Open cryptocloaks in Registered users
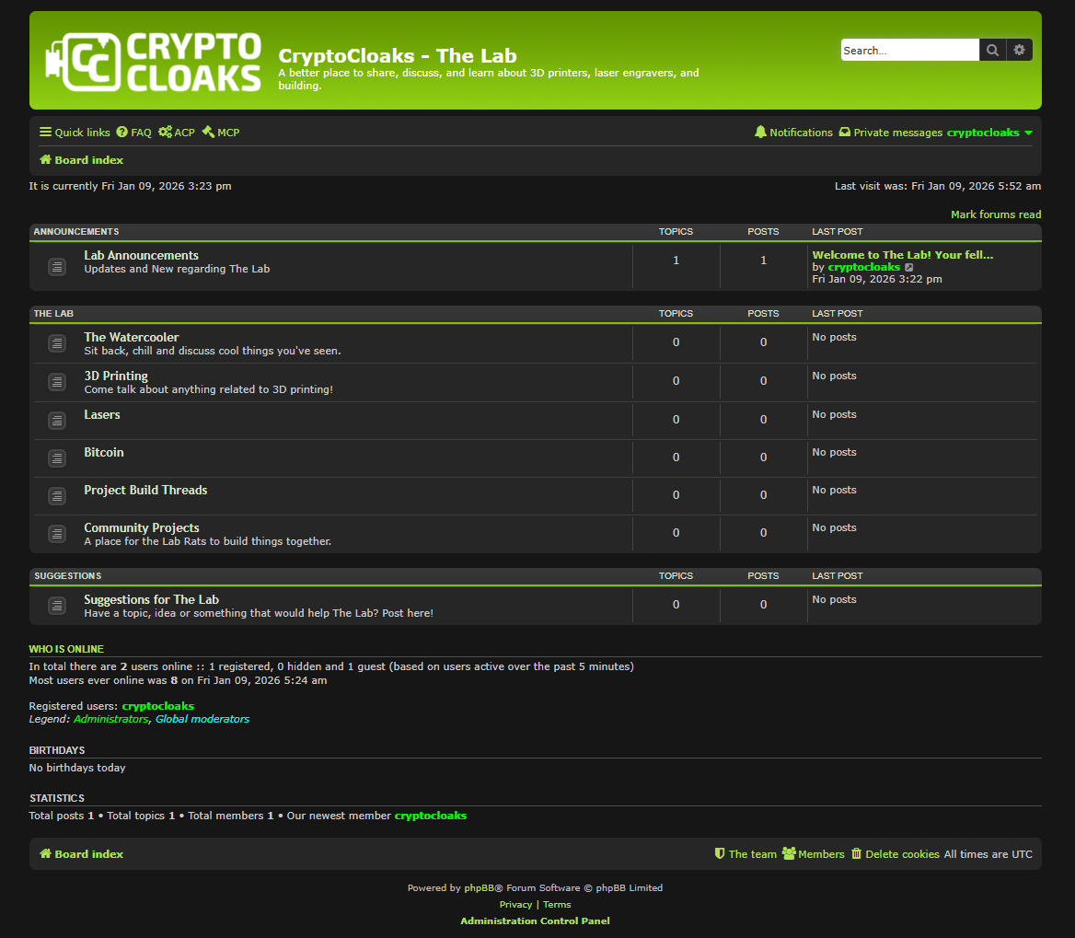This screenshot has height=938, width=1075. click(157, 705)
